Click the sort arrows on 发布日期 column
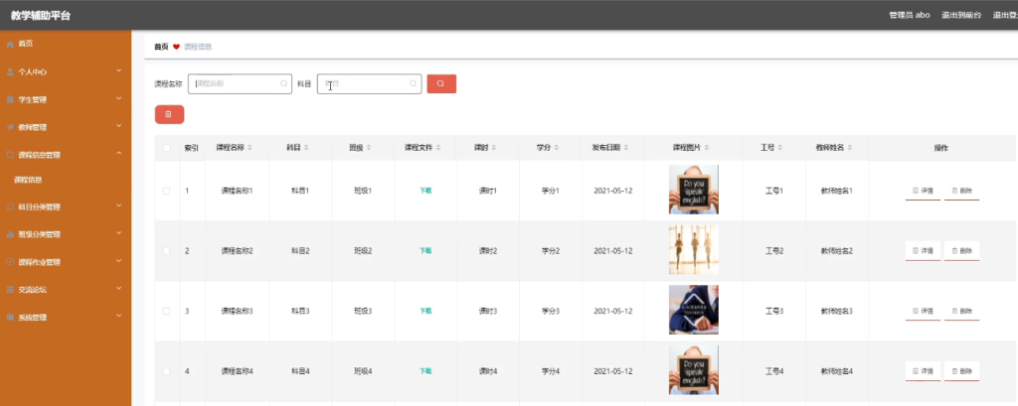The image size is (1018, 406). click(x=626, y=148)
